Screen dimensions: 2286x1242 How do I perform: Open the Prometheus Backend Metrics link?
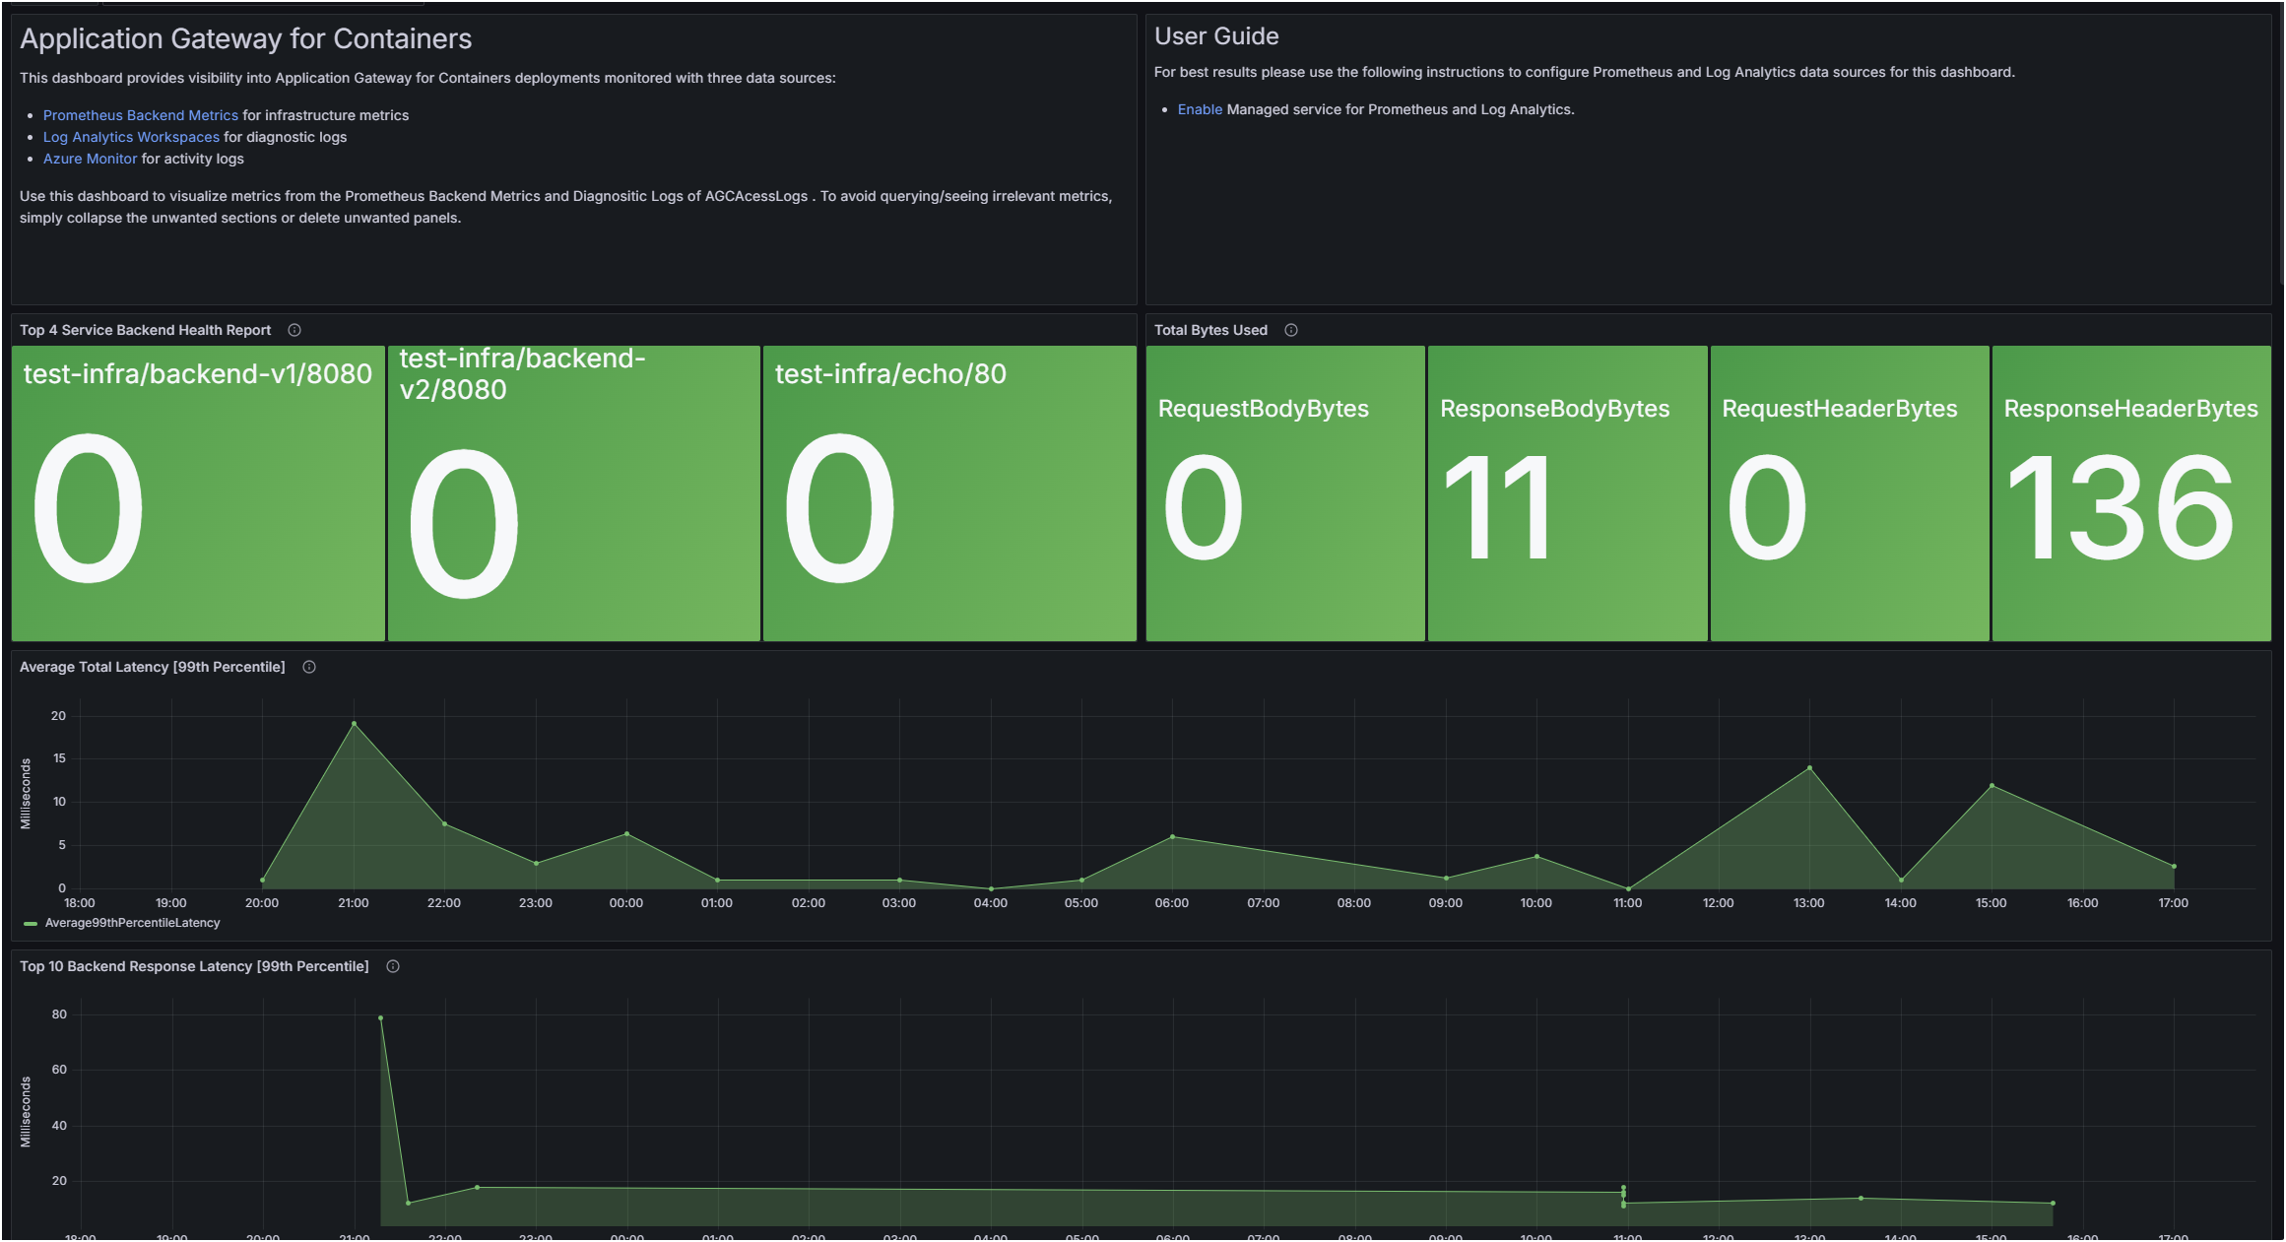point(140,115)
